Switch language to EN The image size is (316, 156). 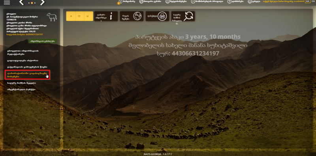(x=313, y=1)
